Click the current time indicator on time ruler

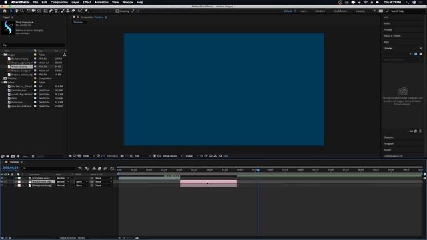(258, 170)
